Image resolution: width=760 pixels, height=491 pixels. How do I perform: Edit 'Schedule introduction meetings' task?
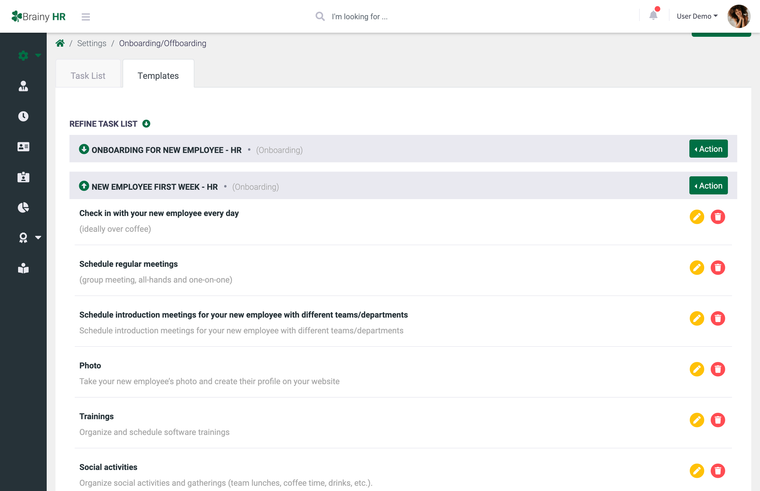tap(697, 318)
